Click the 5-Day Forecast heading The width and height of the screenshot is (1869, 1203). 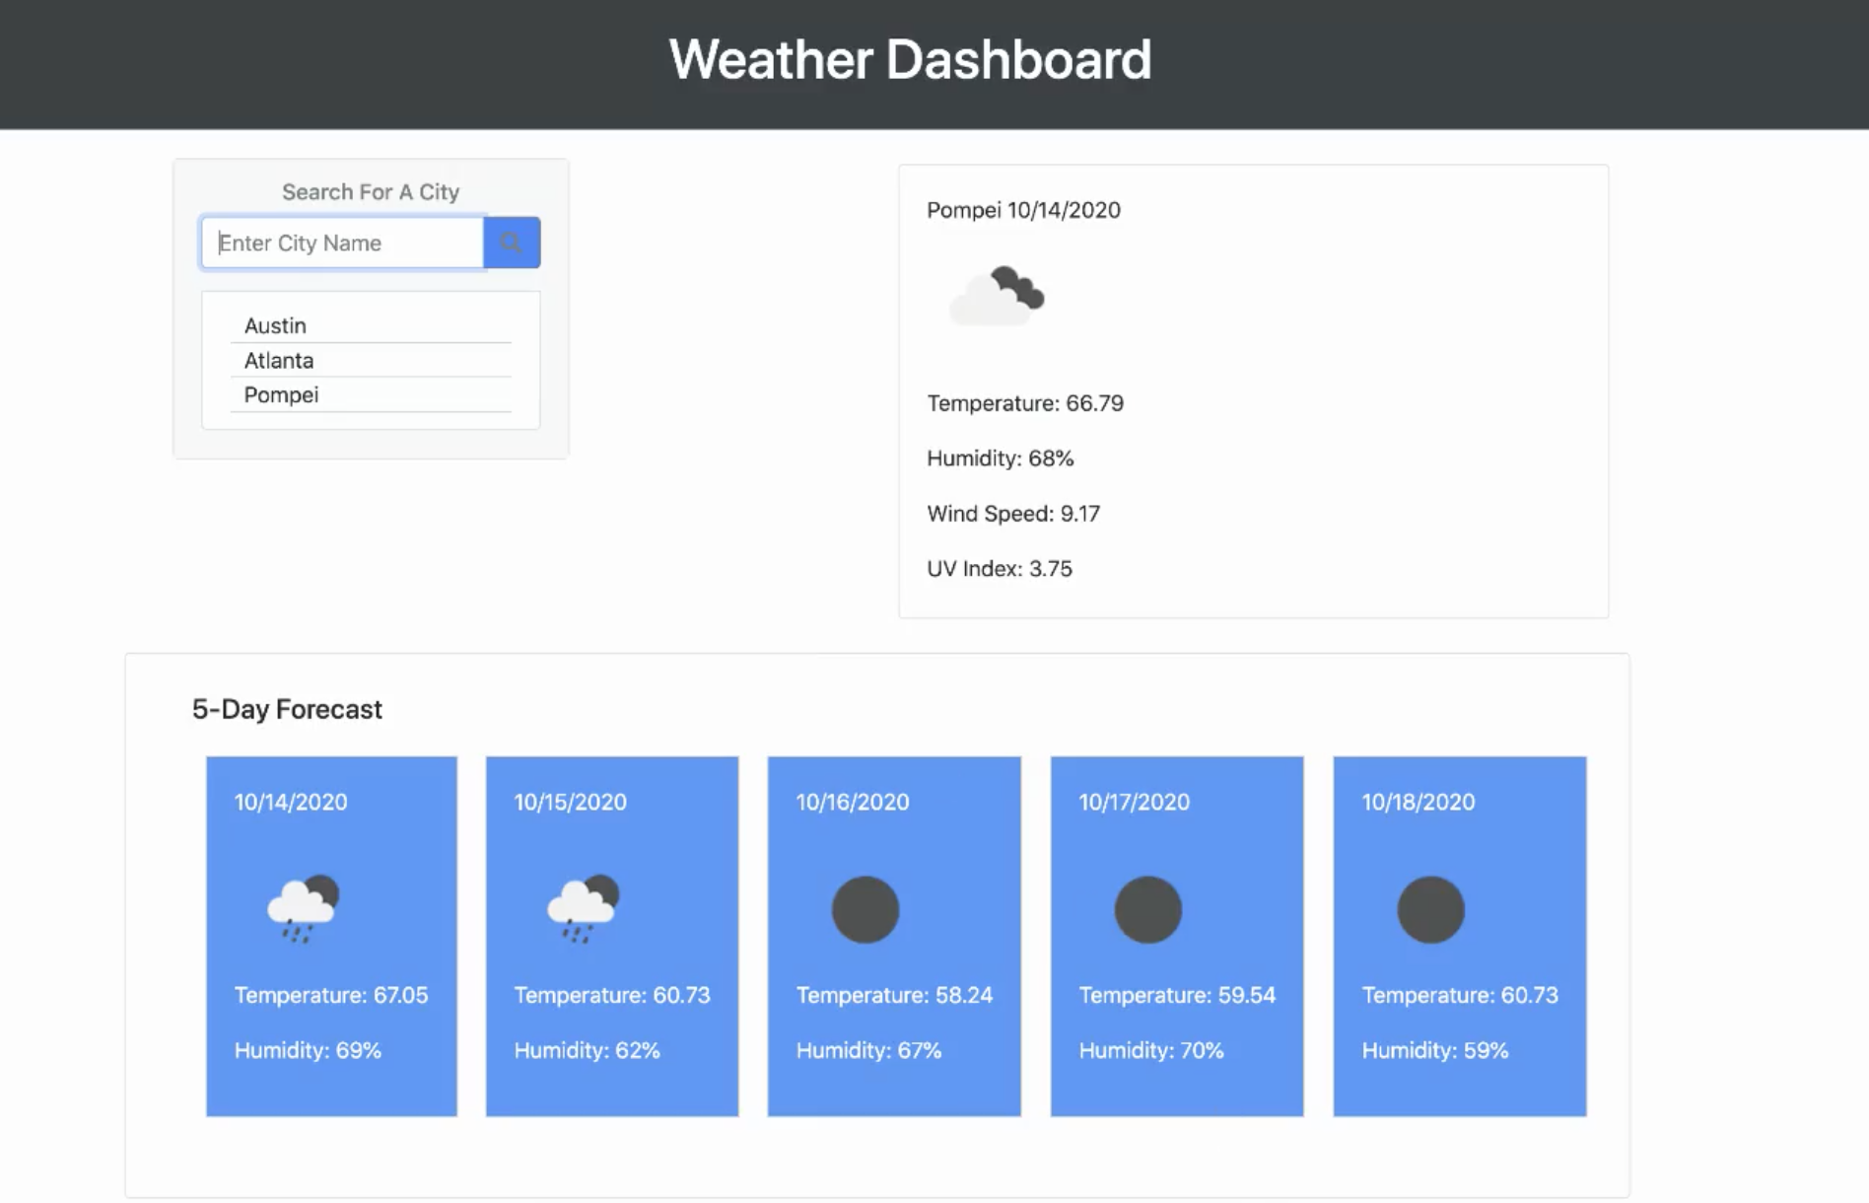287,709
